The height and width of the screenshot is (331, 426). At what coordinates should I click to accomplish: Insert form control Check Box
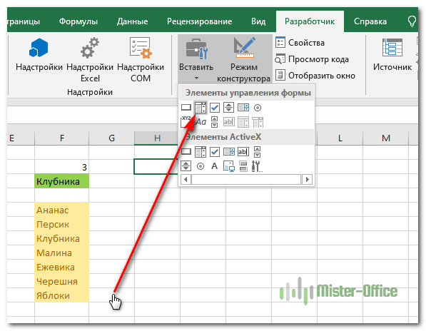215,108
